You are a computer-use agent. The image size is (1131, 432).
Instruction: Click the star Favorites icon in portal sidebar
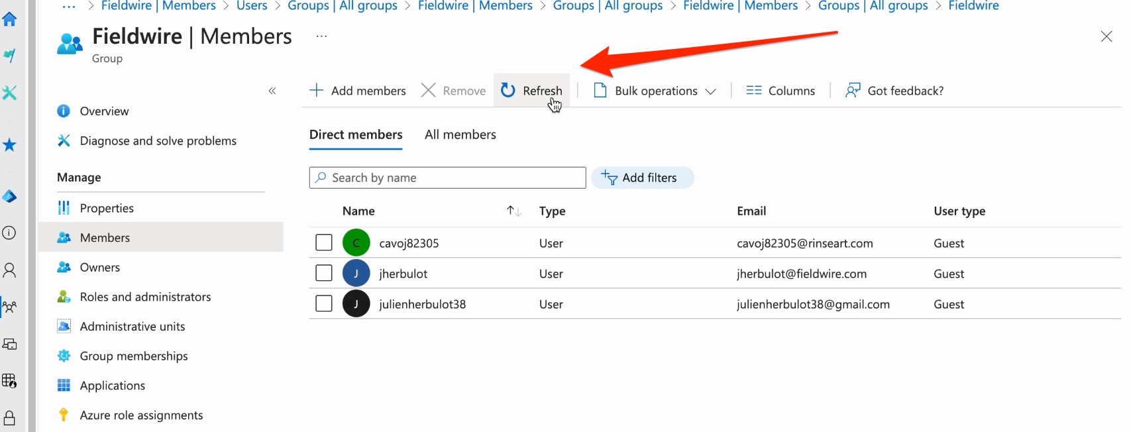coord(10,145)
